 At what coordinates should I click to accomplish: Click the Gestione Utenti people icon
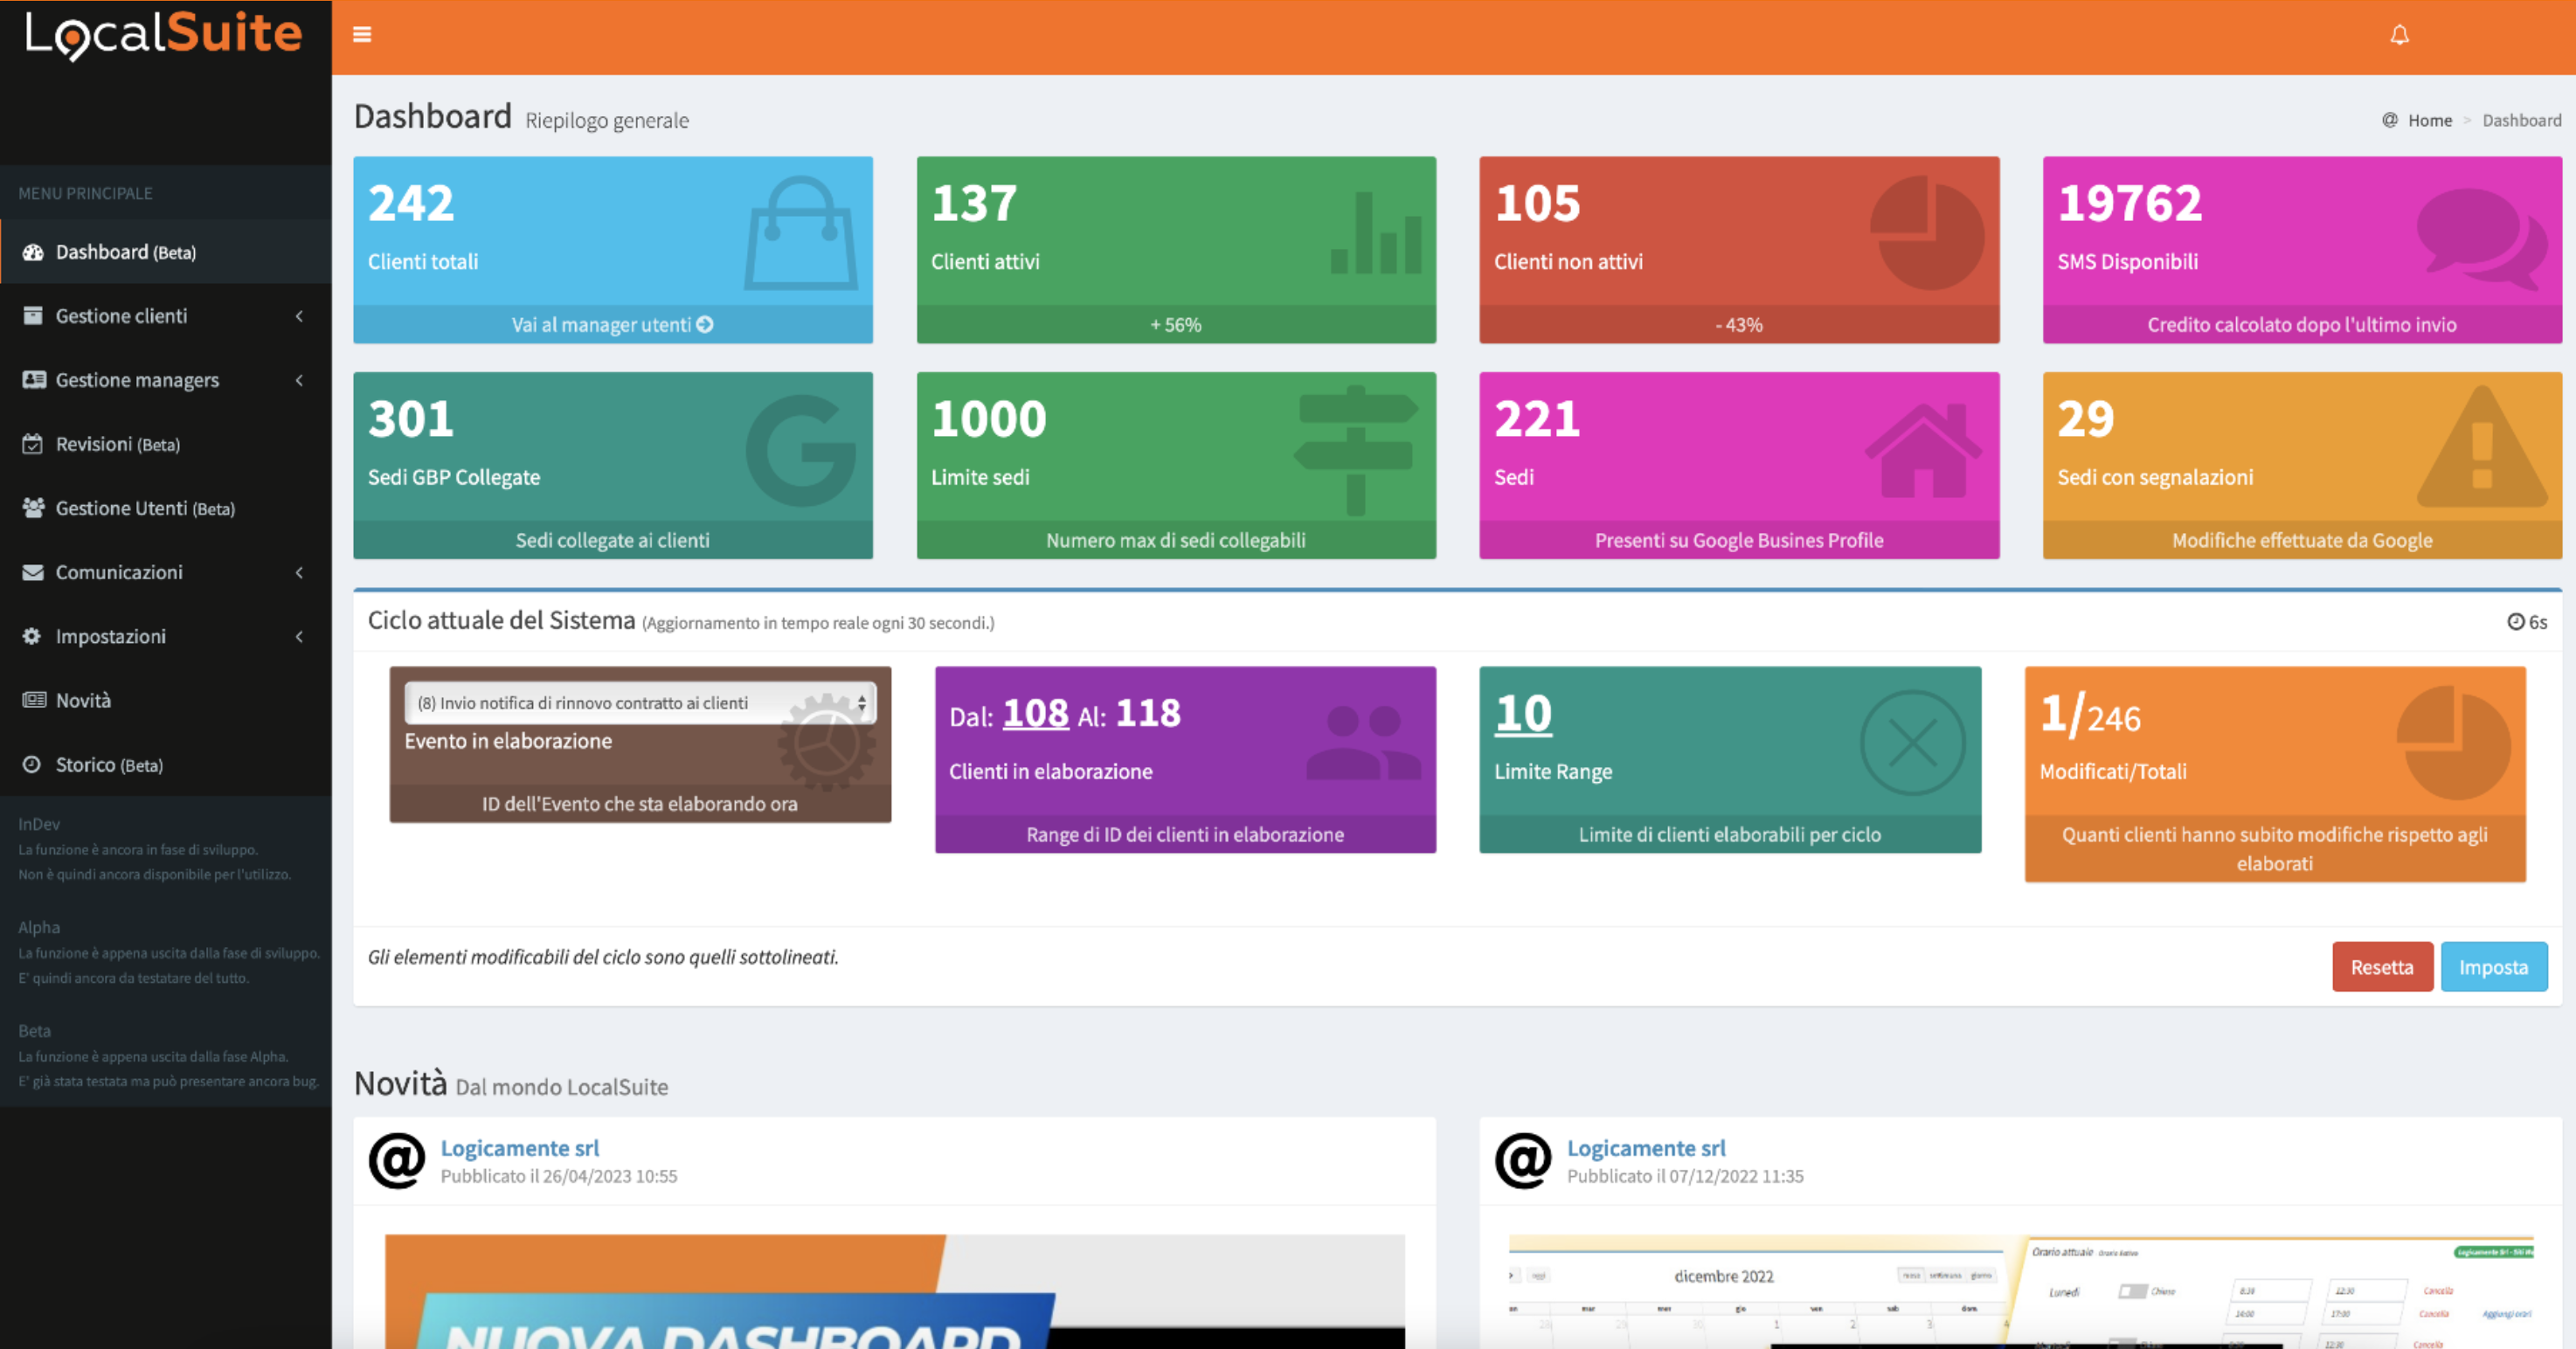coord(33,508)
